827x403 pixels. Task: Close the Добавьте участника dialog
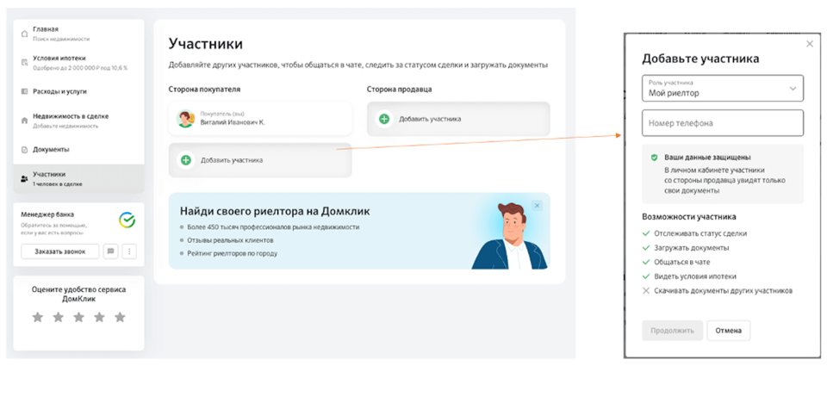coord(809,44)
